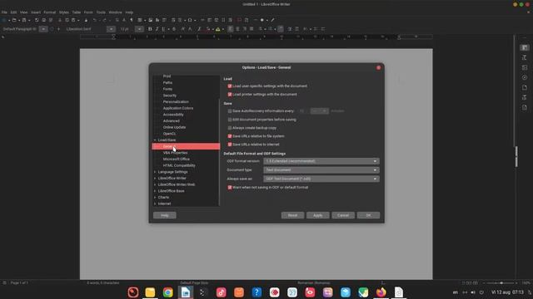The image size is (533, 299).
Task: Click the power icon in system tray
Action: pyautogui.click(x=481, y=292)
